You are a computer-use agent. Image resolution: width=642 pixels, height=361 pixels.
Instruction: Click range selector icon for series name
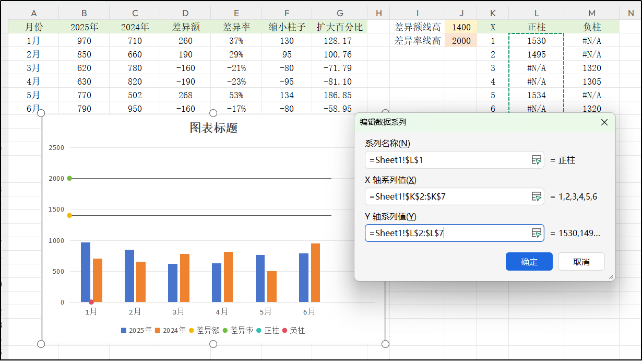click(x=536, y=160)
